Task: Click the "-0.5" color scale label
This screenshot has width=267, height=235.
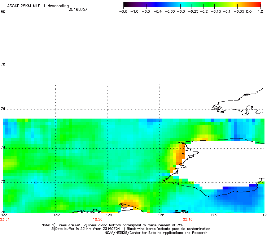Action: click(x=146, y=12)
